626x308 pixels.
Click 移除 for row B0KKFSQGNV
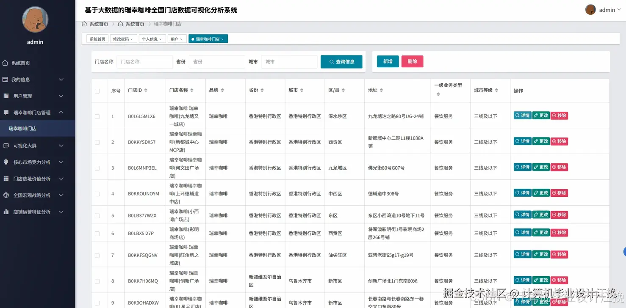[x=559, y=254]
